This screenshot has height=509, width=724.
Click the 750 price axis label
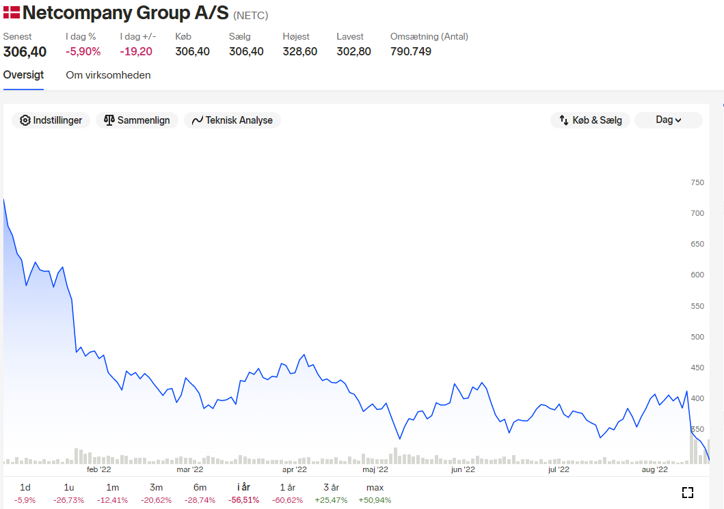[x=697, y=182]
